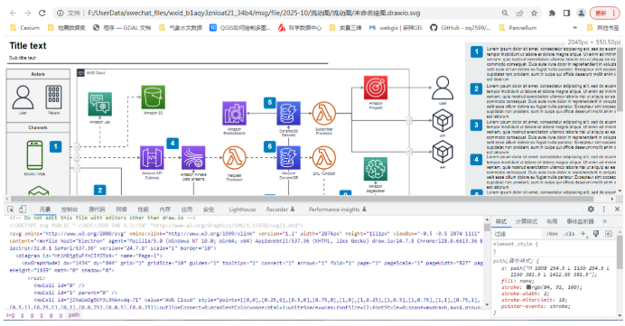The image size is (625, 326).
Task: Close the DevTools panel
Action: tap(617, 210)
